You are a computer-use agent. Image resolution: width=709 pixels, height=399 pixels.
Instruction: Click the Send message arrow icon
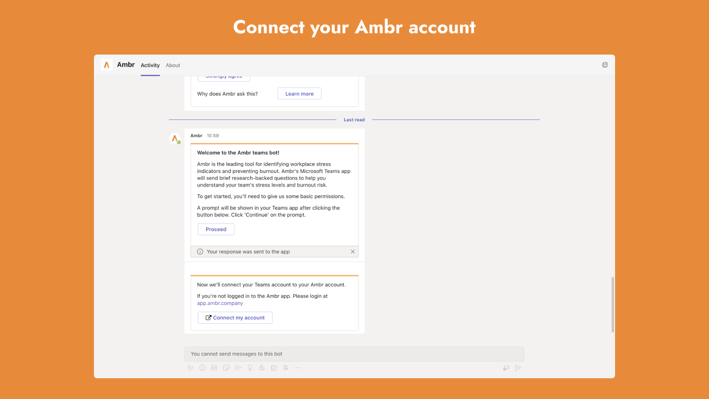click(518, 368)
